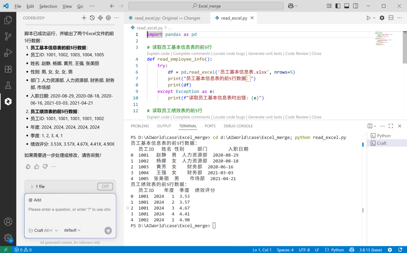Open the Explorer view in activity bar
The height and width of the screenshot is (253, 407).
click(8, 20)
